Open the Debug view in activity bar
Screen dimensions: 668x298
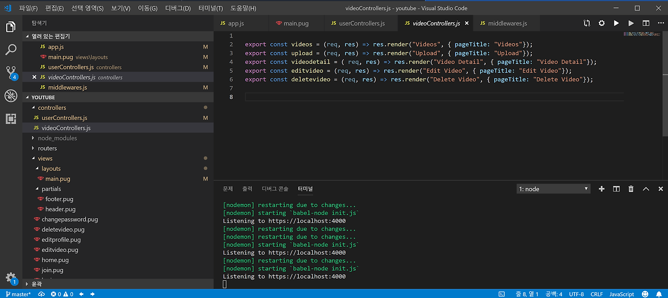click(11, 96)
